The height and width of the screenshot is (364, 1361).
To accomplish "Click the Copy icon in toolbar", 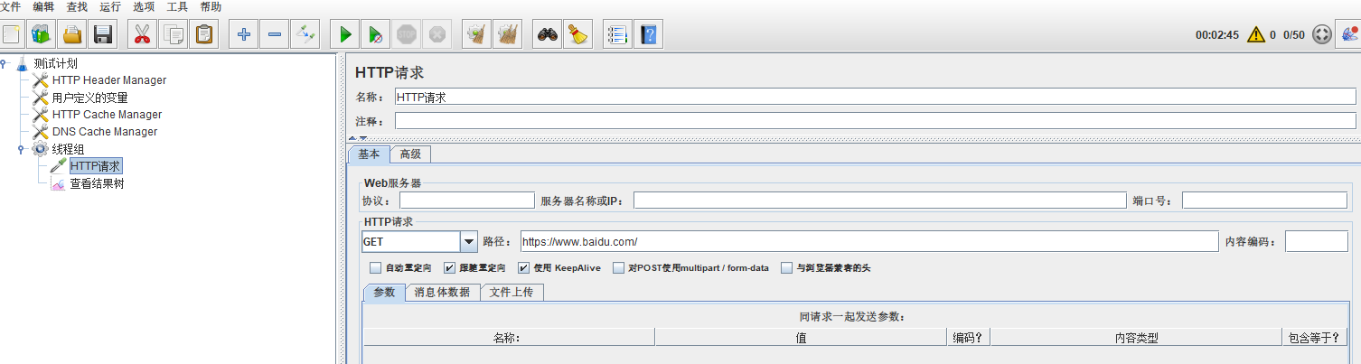I will point(173,35).
